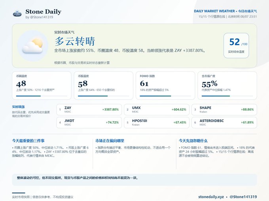Click the 币股温度 58 card
The width and height of the screenshot is (269, 201).
pyautogui.click(x=104, y=86)
